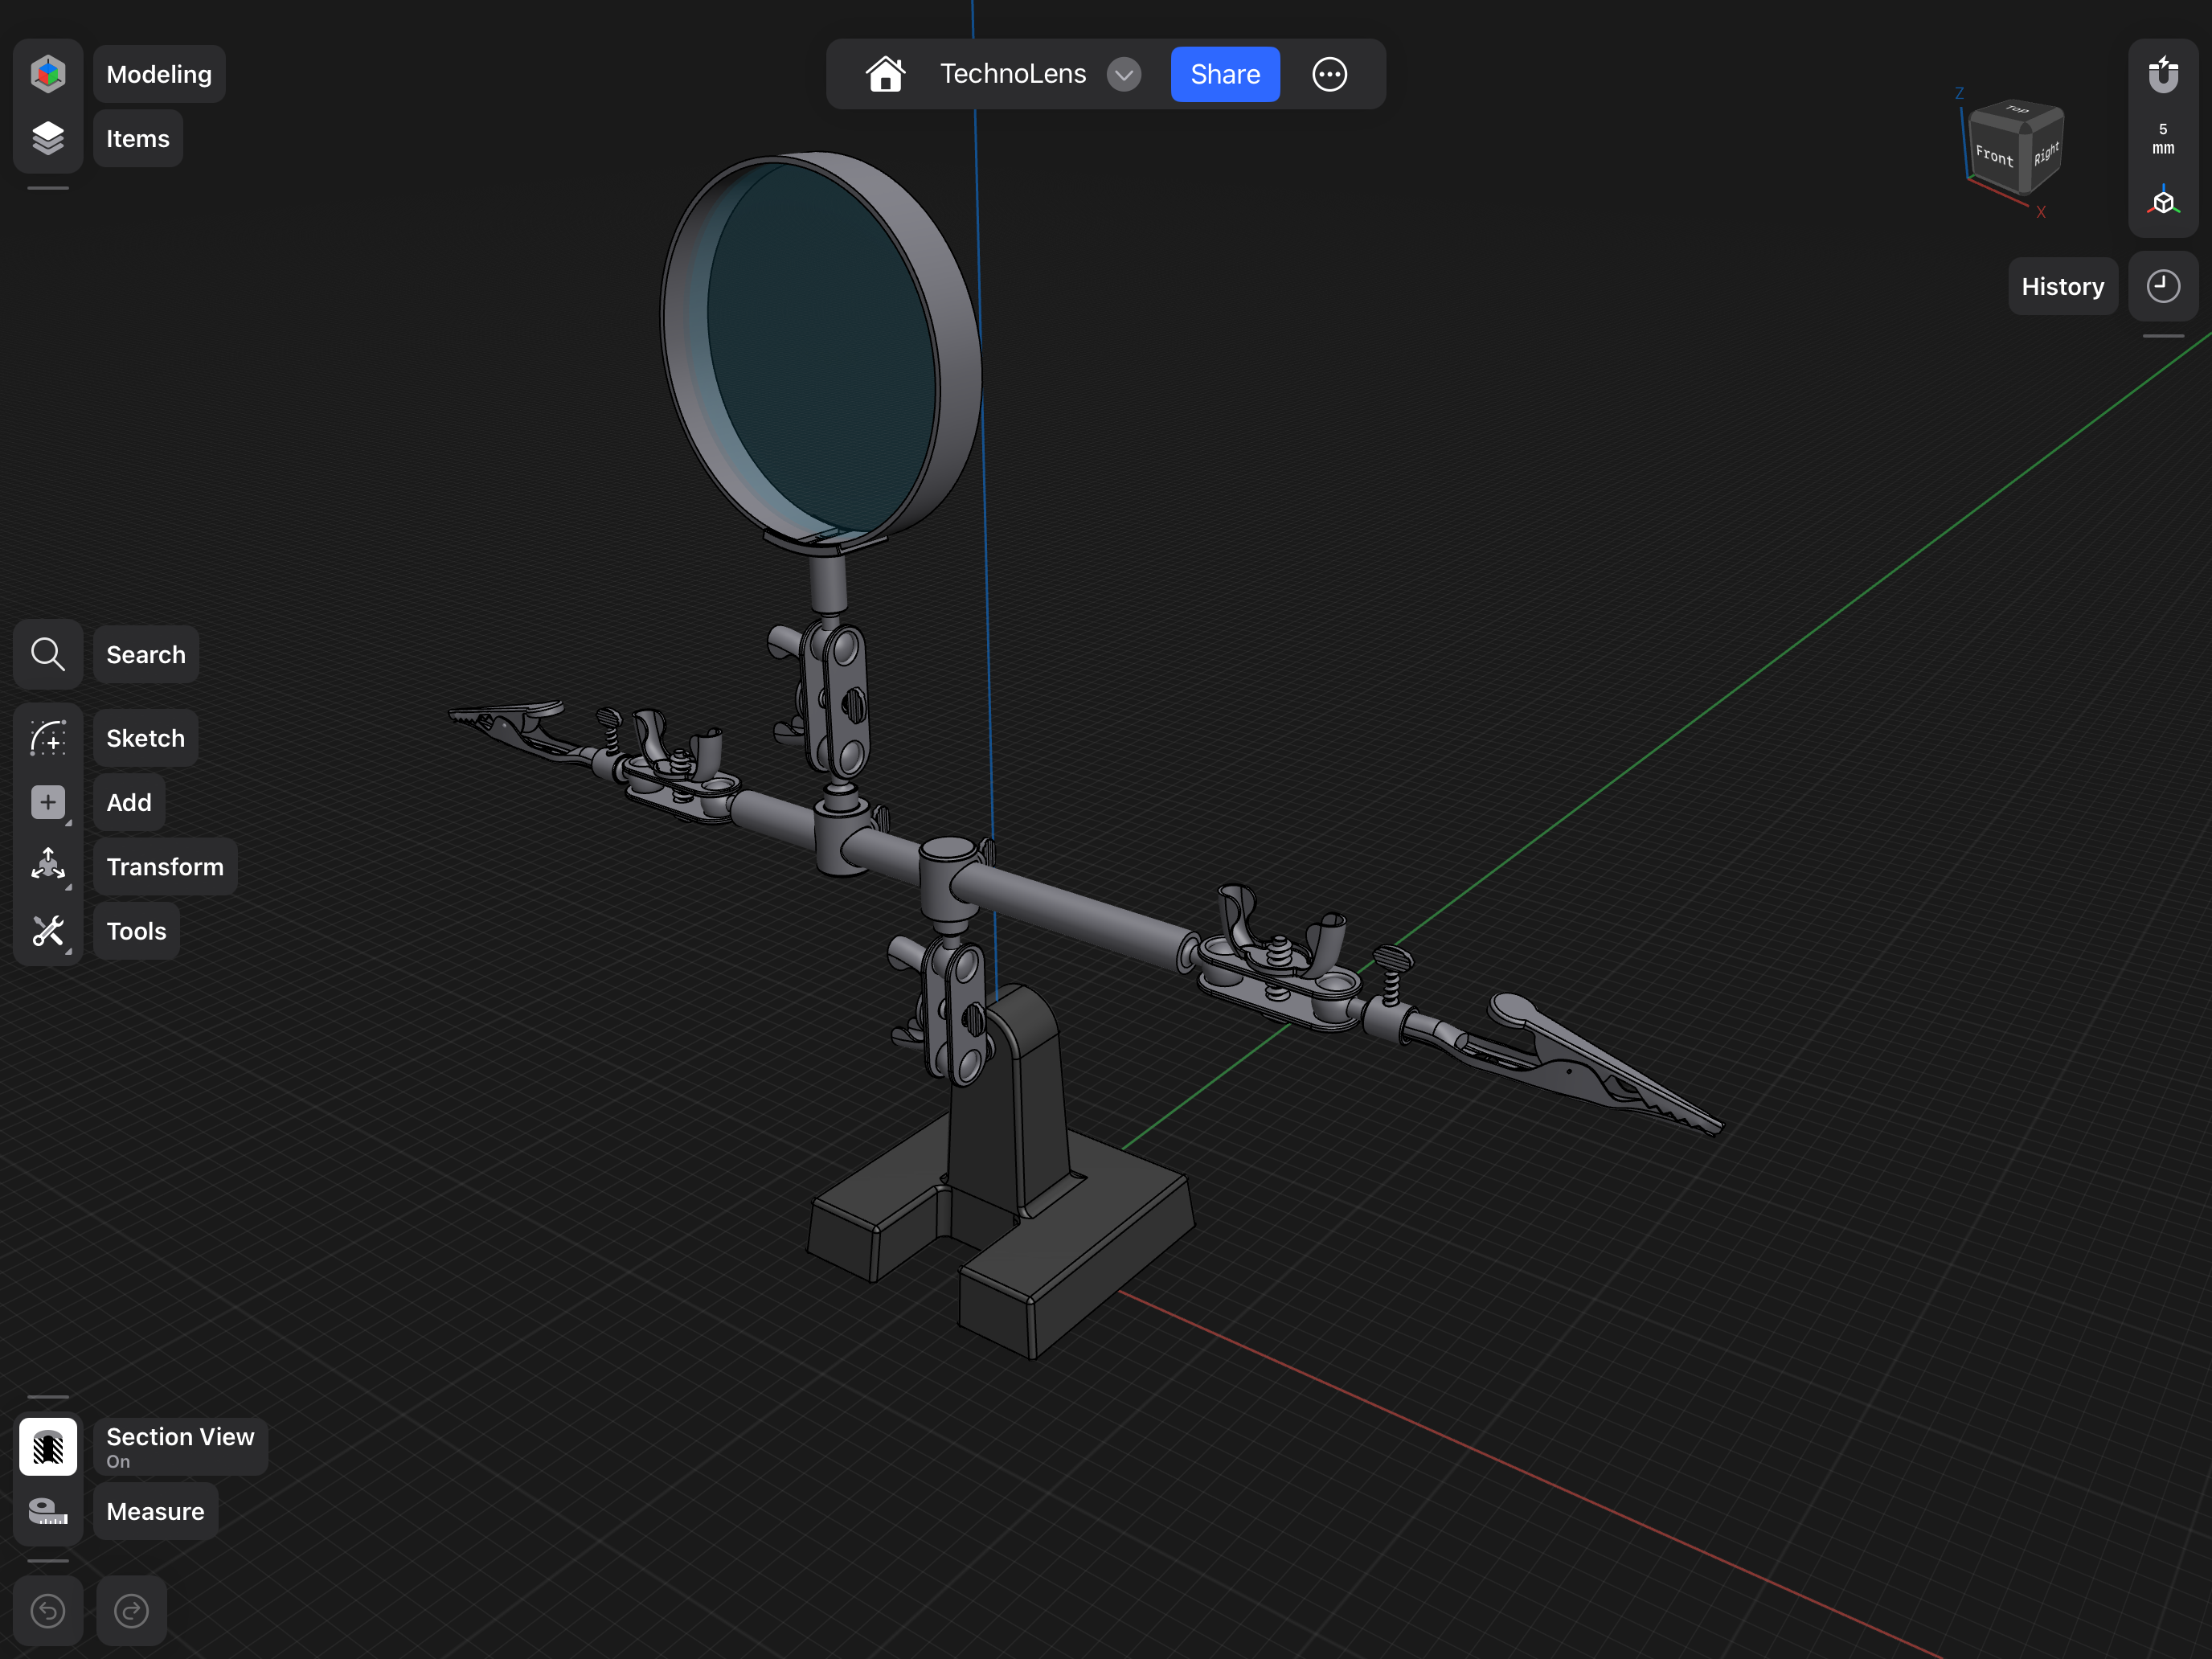
Task: Select the Sketch tool icon
Action: click(x=48, y=738)
